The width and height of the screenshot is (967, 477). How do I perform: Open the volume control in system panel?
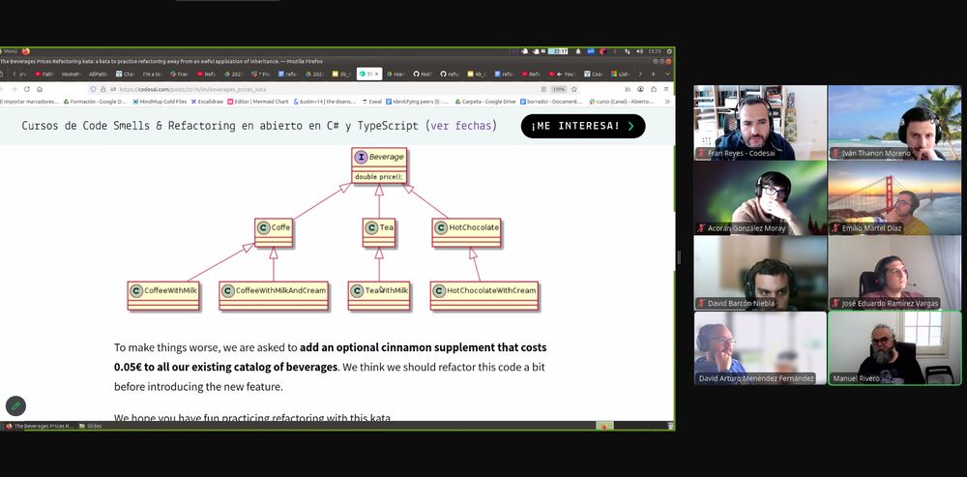[639, 51]
